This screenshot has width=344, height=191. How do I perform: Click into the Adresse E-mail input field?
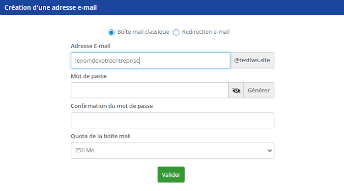pyautogui.click(x=150, y=61)
